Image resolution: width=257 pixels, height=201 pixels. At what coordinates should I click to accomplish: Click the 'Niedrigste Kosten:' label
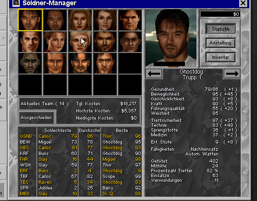tap(95, 118)
